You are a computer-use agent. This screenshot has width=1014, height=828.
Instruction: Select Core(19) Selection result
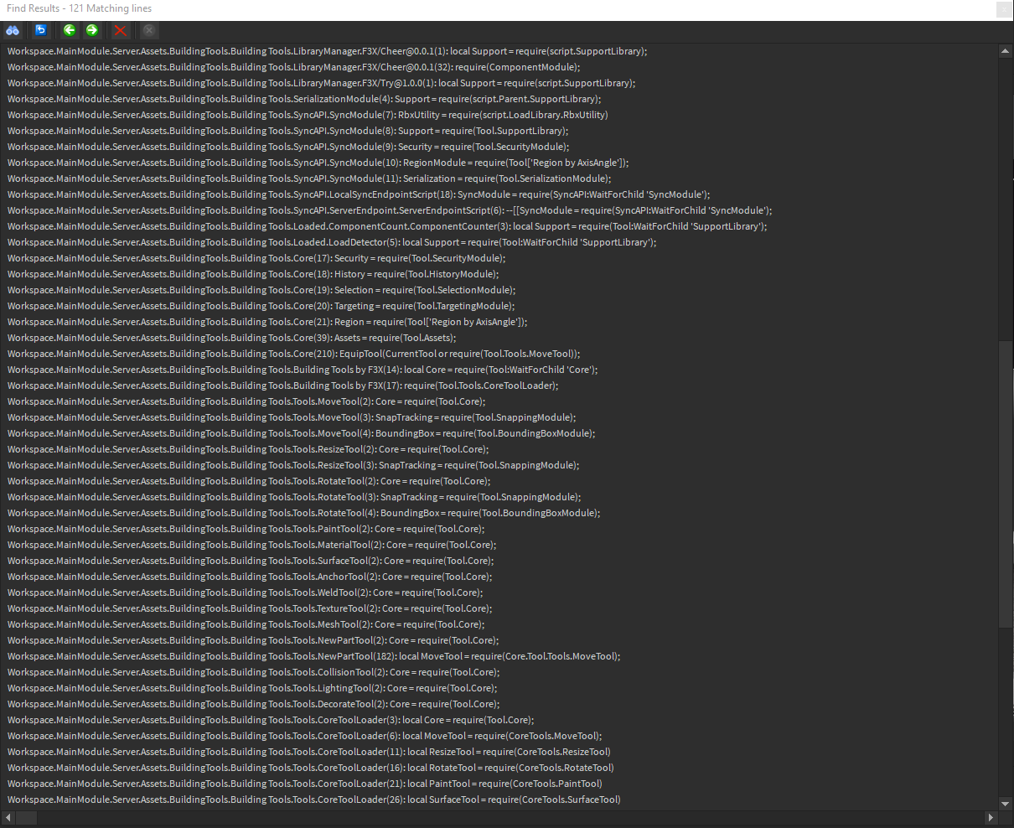tap(262, 290)
